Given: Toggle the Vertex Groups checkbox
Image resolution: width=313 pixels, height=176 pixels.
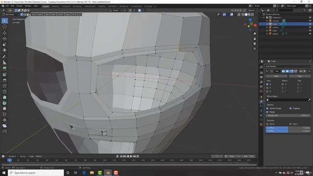Looking at the screenshot, I should [x=268, y=109].
